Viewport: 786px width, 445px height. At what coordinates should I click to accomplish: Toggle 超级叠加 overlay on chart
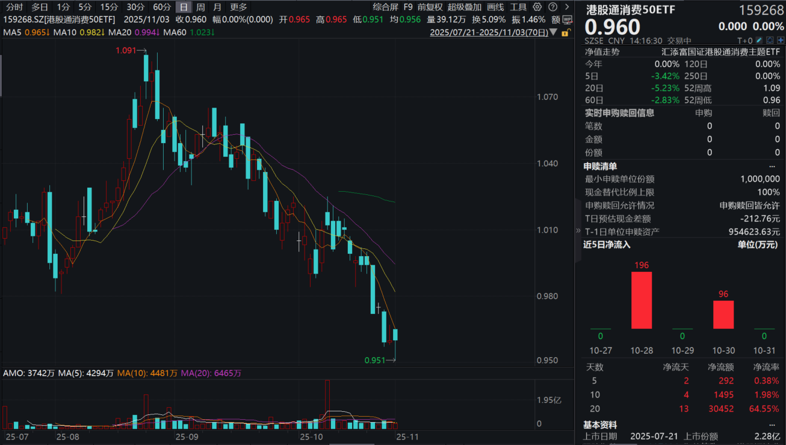464,7
